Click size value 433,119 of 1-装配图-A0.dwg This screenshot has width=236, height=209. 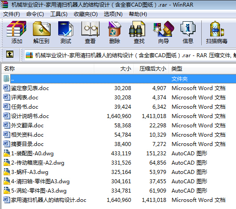pyautogui.click(x=121, y=154)
